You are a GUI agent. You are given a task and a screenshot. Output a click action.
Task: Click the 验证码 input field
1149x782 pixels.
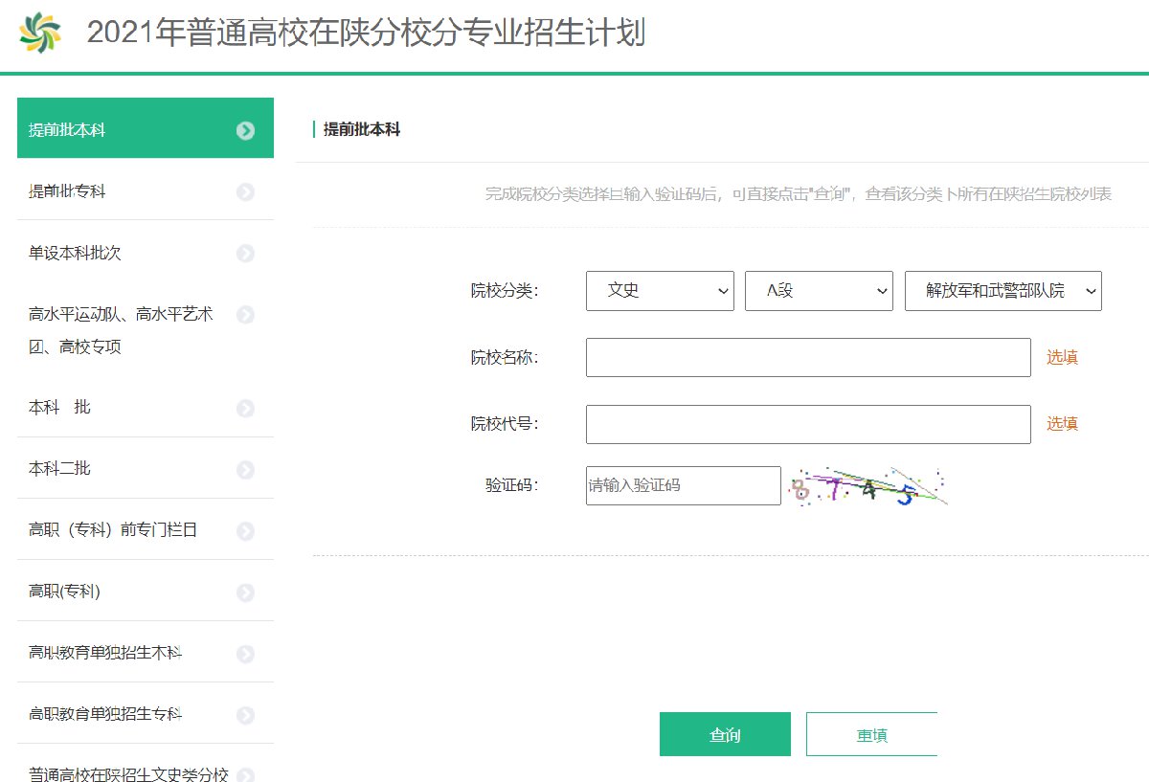[x=683, y=485]
